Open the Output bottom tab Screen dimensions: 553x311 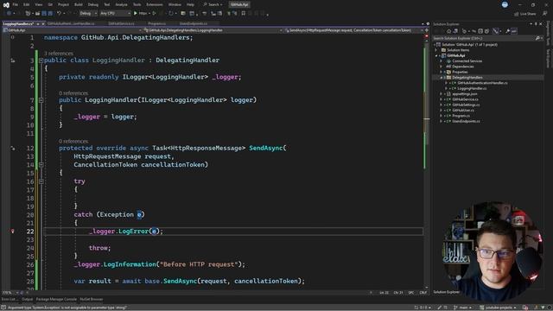(x=27, y=299)
